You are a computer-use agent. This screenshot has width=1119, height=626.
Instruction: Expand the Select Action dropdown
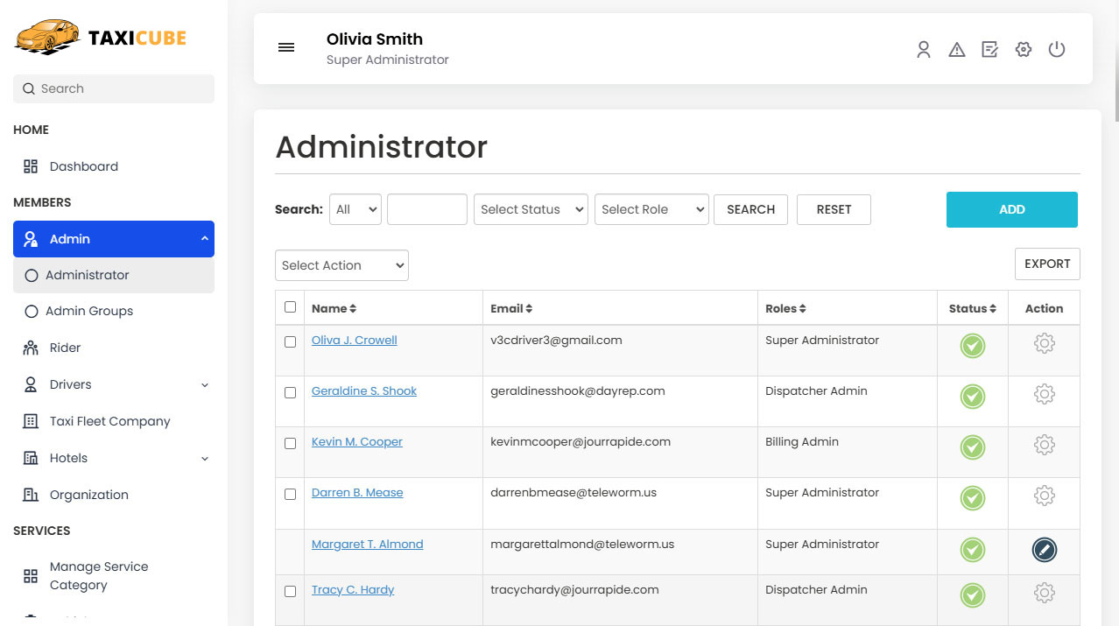pyautogui.click(x=341, y=266)
